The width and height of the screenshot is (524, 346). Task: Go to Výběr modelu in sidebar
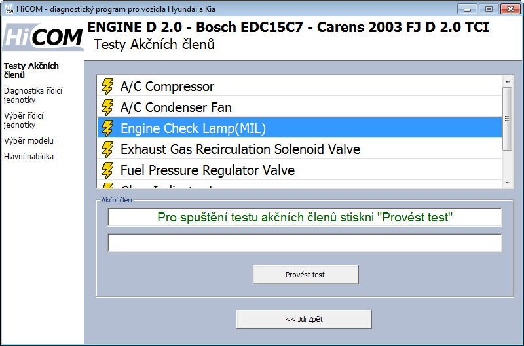[28, 141]
